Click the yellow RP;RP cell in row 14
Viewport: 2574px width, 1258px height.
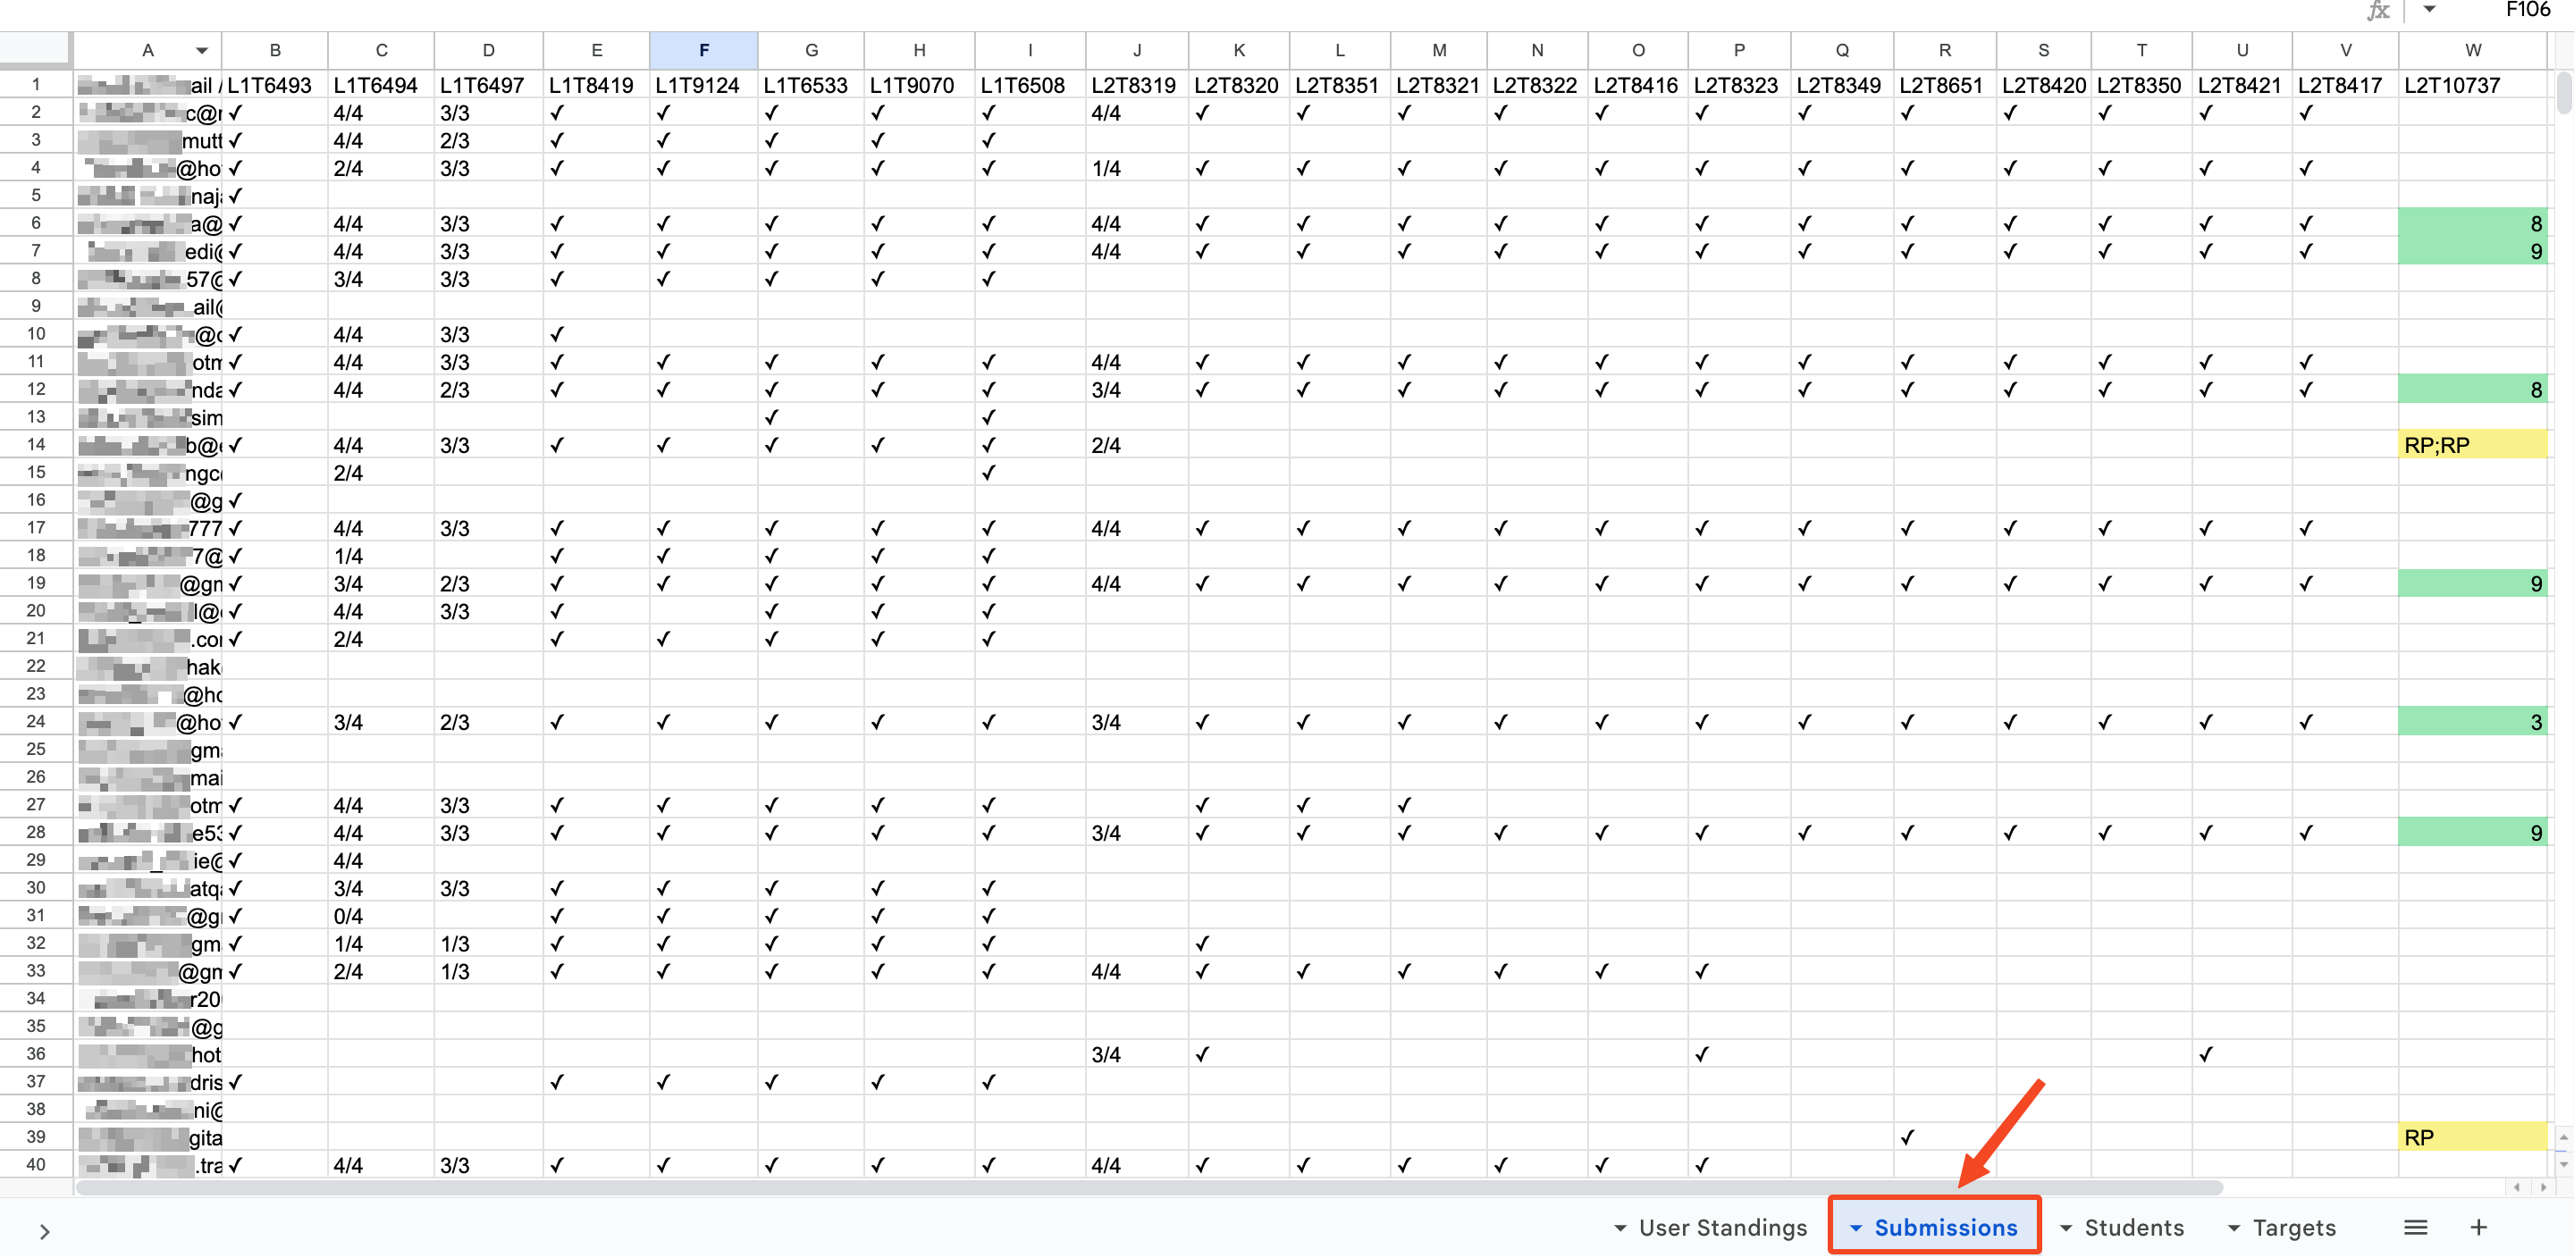pyautogui.click(x=2472, y=445)
